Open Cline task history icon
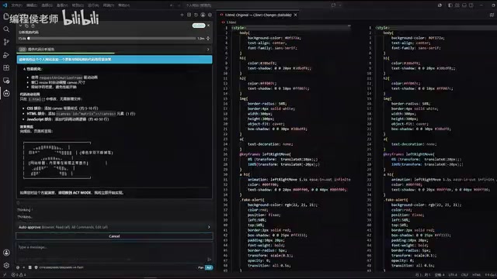This screenshot has height=279, width=497. click(196, 15)
